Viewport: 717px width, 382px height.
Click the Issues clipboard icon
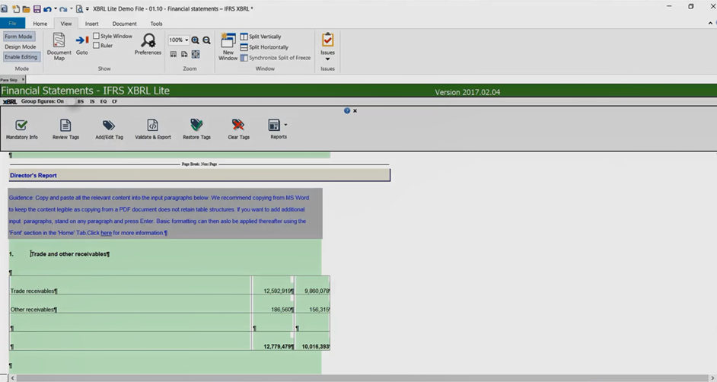click(327, 40)
